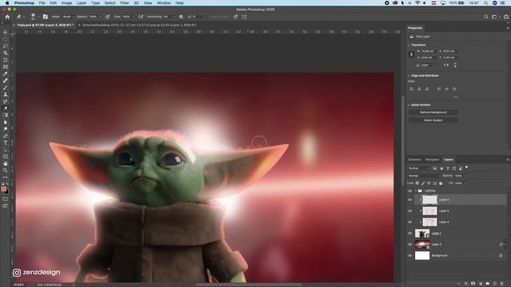Viewport: 511px width, 287px height.
Task: Toggle visibility of the Lighting group
Action: click(410, 191)
